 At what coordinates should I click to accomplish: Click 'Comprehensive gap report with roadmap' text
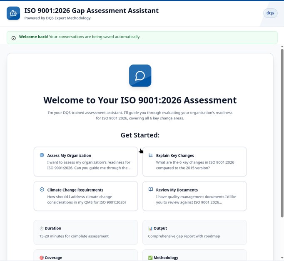184,236
